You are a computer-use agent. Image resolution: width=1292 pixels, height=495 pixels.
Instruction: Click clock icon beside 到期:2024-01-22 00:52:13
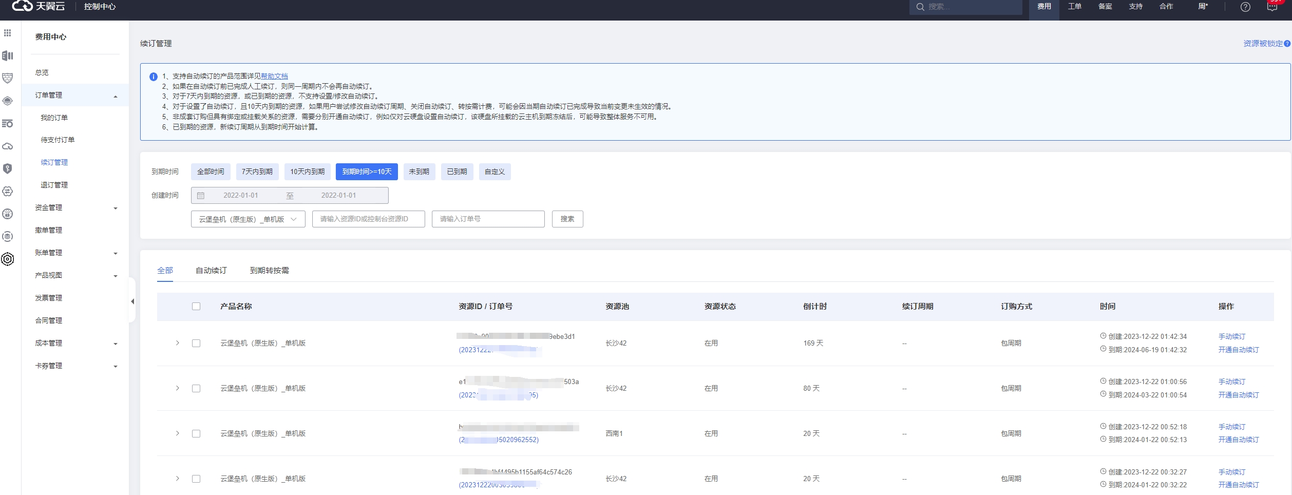tap(1103, 439)
